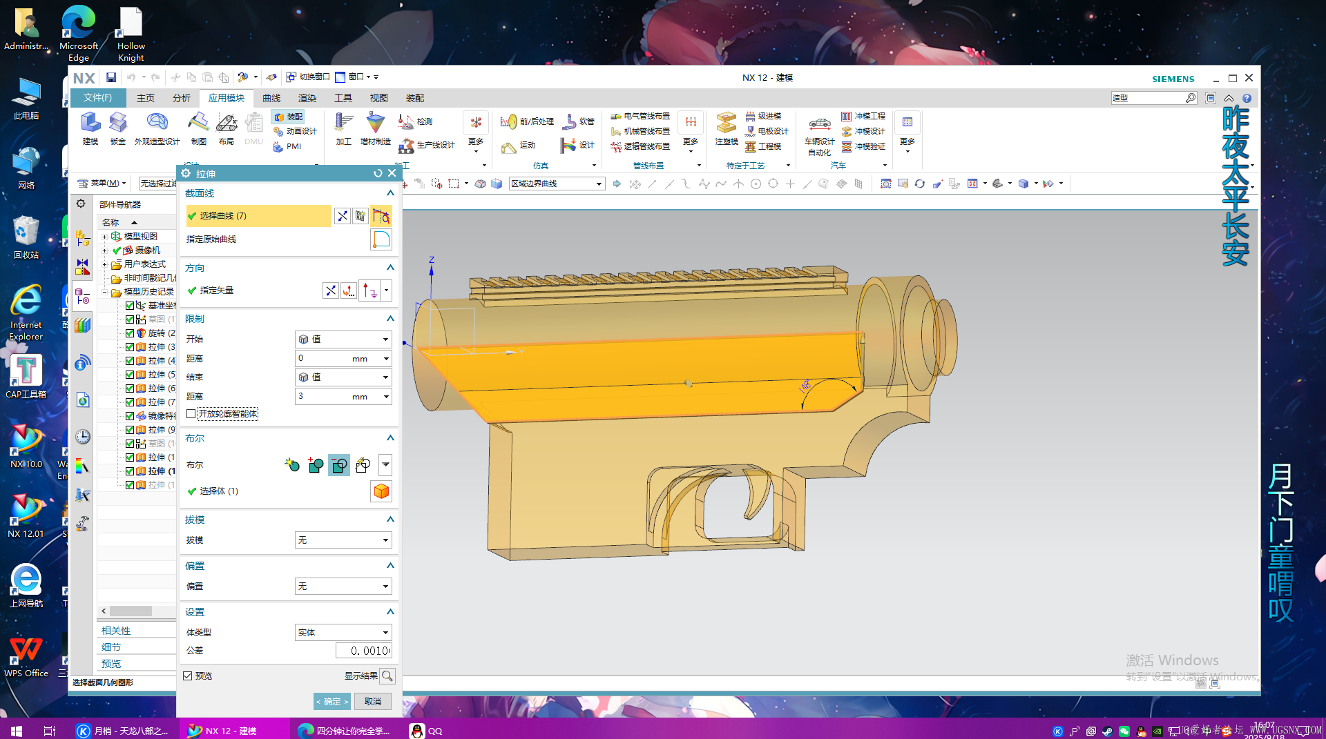The width and height of the screenshot is (1326, 739).
Task: Toggle checkbox for 拉伸 (5) feature
Action: [130, 375]
